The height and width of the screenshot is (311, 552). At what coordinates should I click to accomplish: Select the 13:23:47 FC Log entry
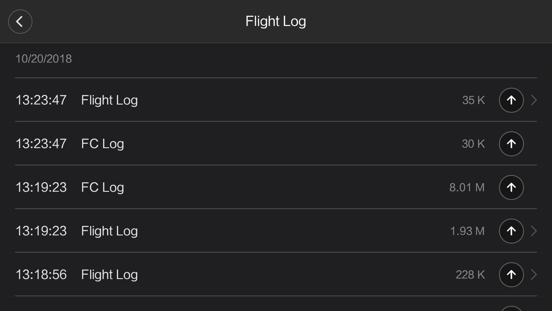103,144
